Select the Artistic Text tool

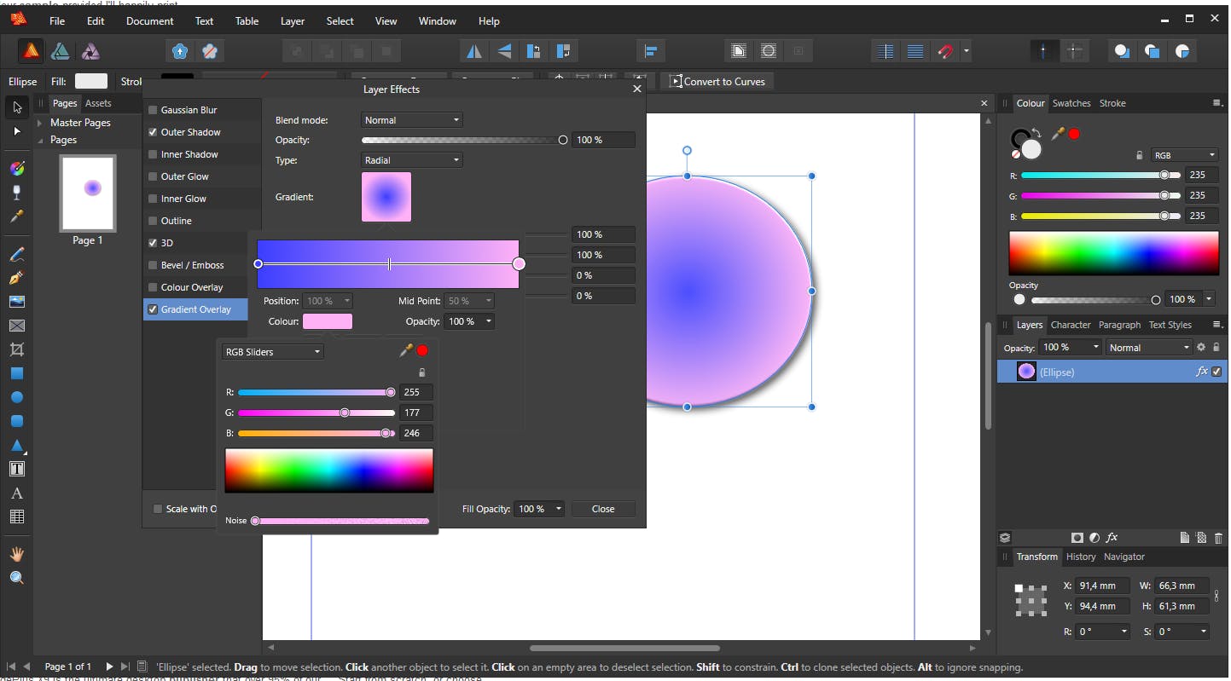point(17,493)
